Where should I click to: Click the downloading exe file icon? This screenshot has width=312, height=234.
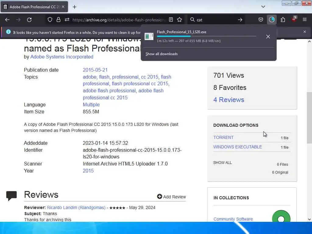149,37
